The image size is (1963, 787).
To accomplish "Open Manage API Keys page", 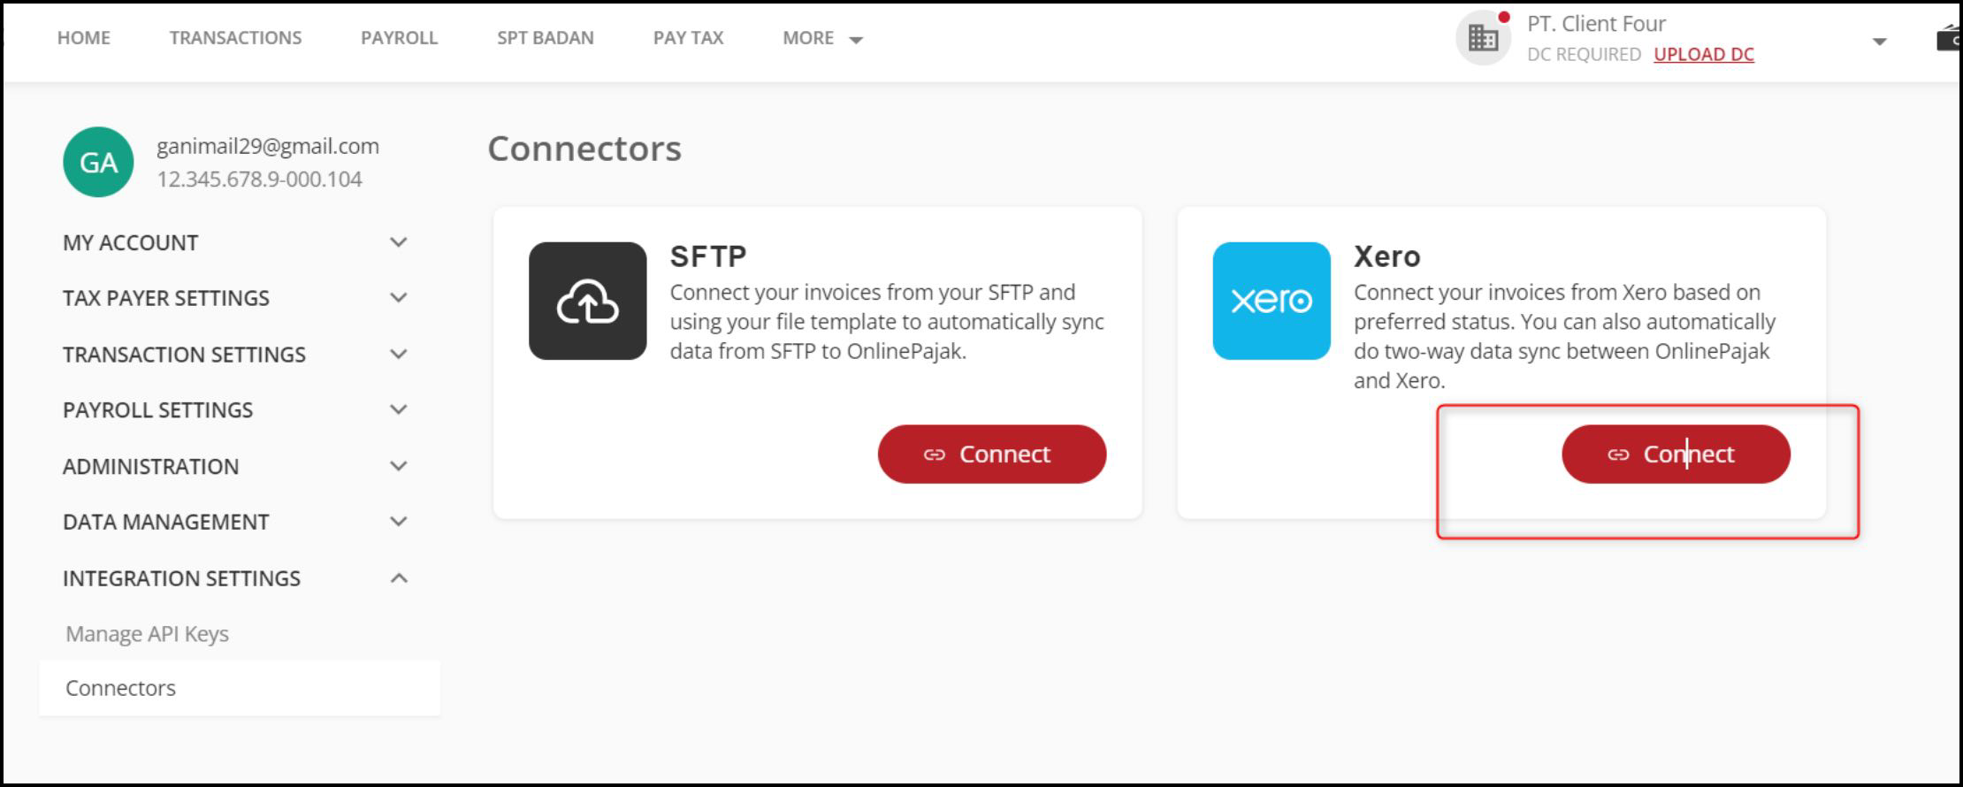I will (147, 634).
